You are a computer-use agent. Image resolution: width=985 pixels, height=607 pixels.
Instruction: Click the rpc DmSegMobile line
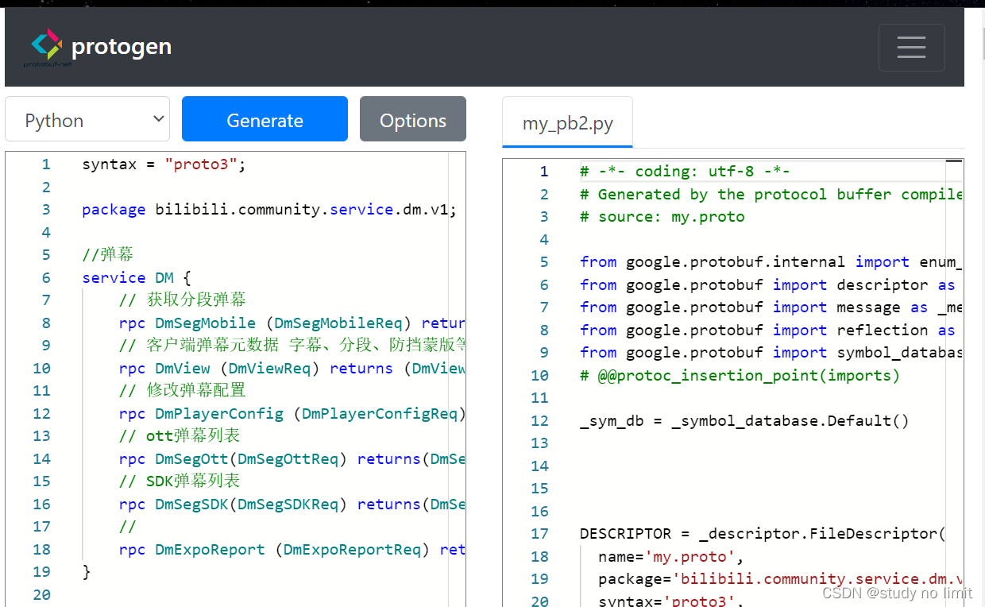[292, 323]
